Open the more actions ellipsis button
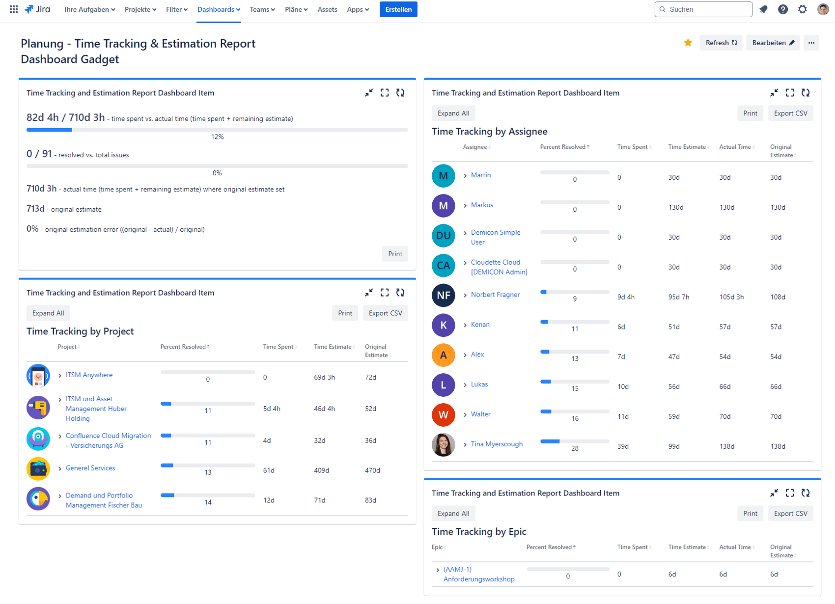The image size is (835, 604). 811,43
